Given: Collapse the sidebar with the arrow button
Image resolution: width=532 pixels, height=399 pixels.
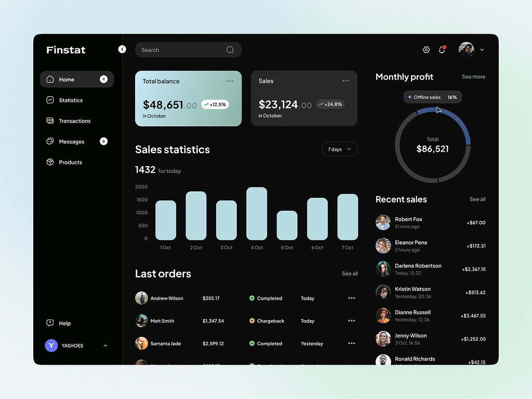Looking at the screenshot, I should [x=122, y=49].
